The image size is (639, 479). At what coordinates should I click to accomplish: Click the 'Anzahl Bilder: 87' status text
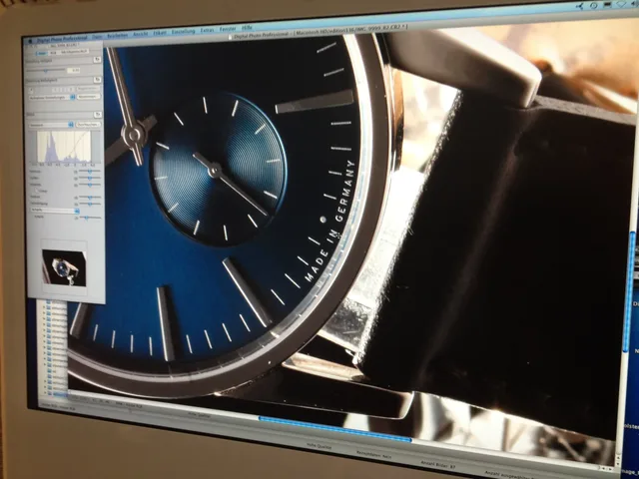[x=438, y=465]
